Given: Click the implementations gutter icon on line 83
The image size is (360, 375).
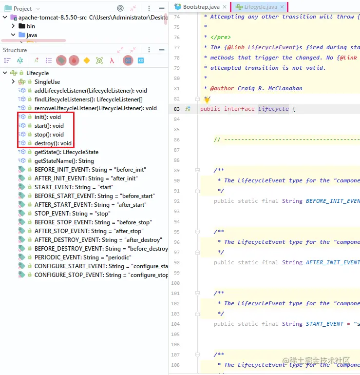Looking at the screenshot, I should 188,109.
